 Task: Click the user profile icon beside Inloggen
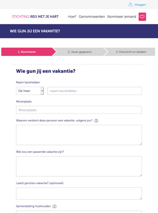pyautogui.click(x=130, y=5)
